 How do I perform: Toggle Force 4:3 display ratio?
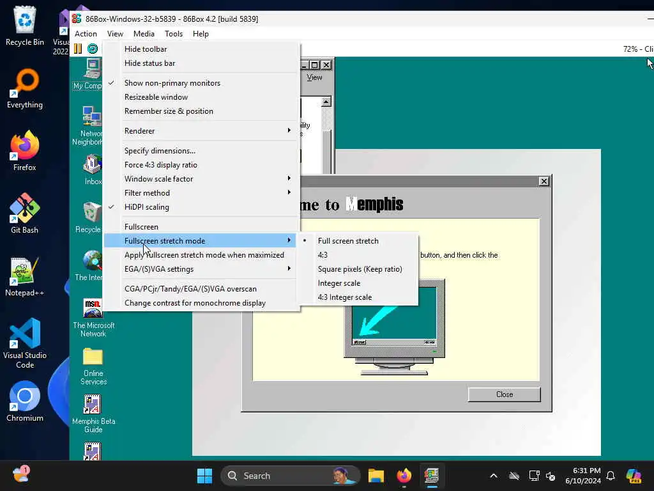[x=201, y=164]
